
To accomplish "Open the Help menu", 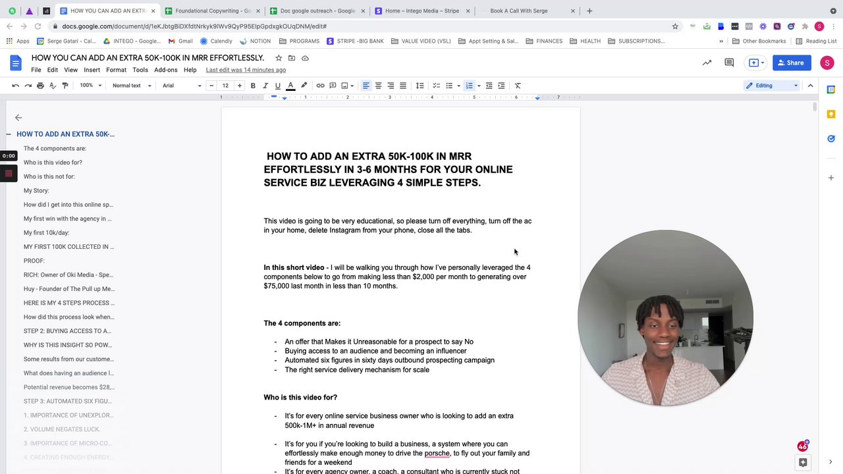I will tap(190, 70).
